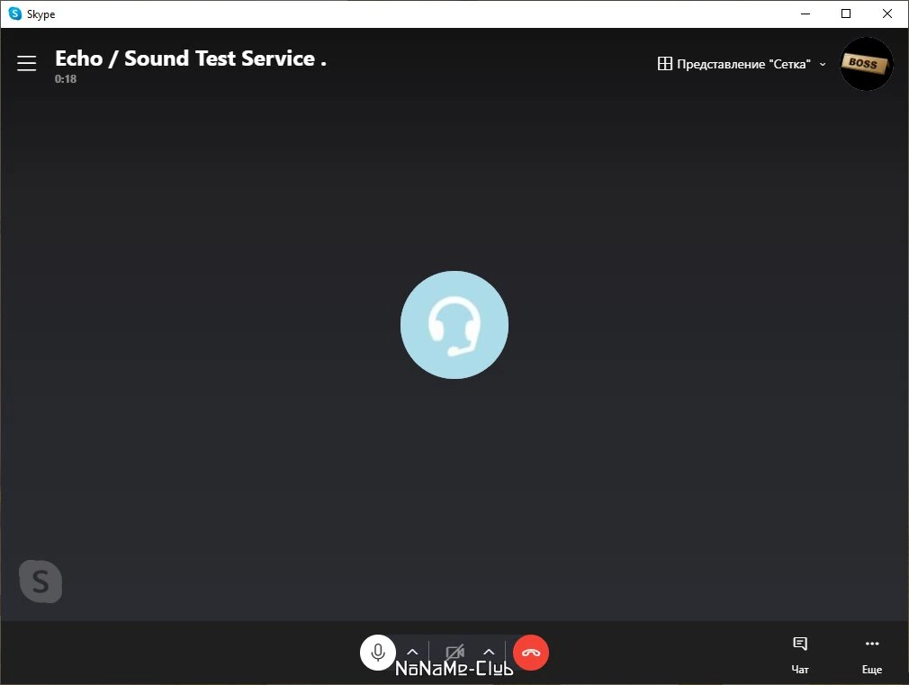909x685 pixels.
Task: Close the Skype window
Action: tap(887, 14)
